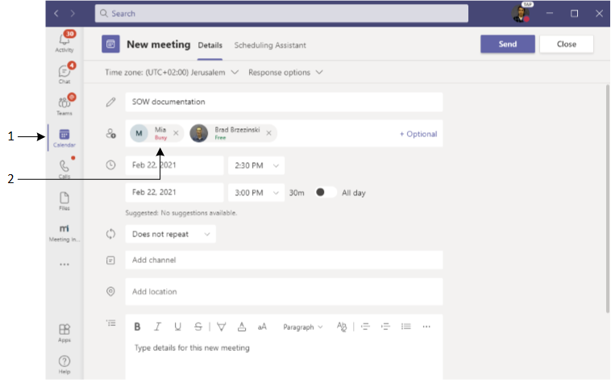
Task: Open the Activity feed icon
Action: tap(64, 42)
